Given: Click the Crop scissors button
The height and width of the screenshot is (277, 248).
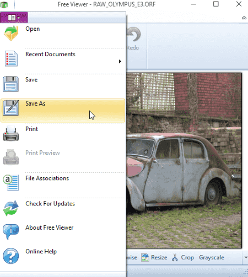Looking at the screenshot, I should click(x=183, y=257).
